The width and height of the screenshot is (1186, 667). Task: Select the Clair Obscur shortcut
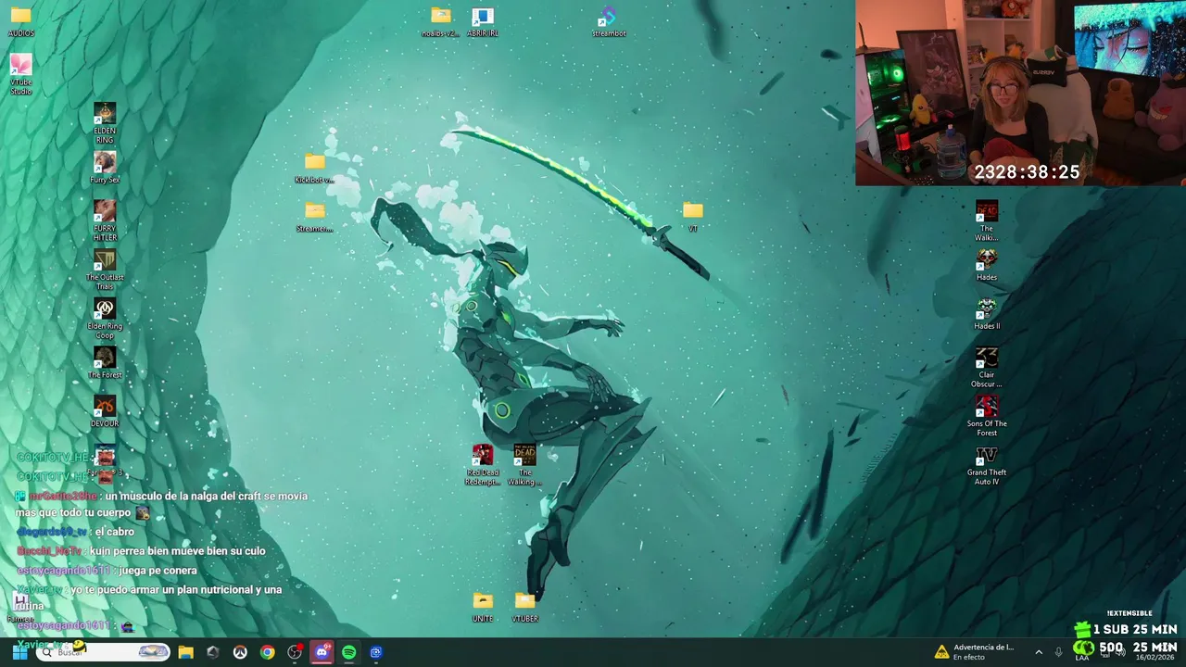[x=987, y=368]
